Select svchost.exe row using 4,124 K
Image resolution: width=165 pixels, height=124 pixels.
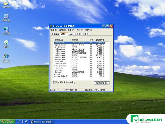pos(79,51)
